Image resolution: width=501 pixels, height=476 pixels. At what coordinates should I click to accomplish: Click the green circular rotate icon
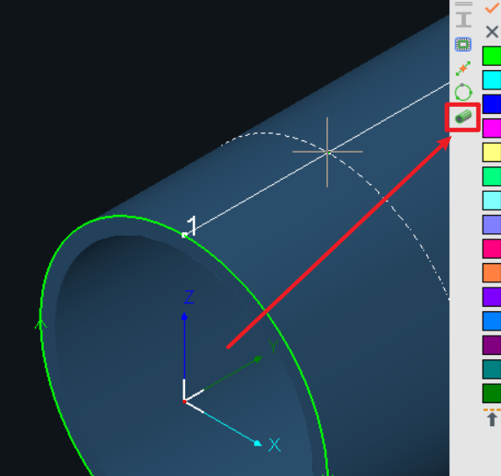pos(463,93)
